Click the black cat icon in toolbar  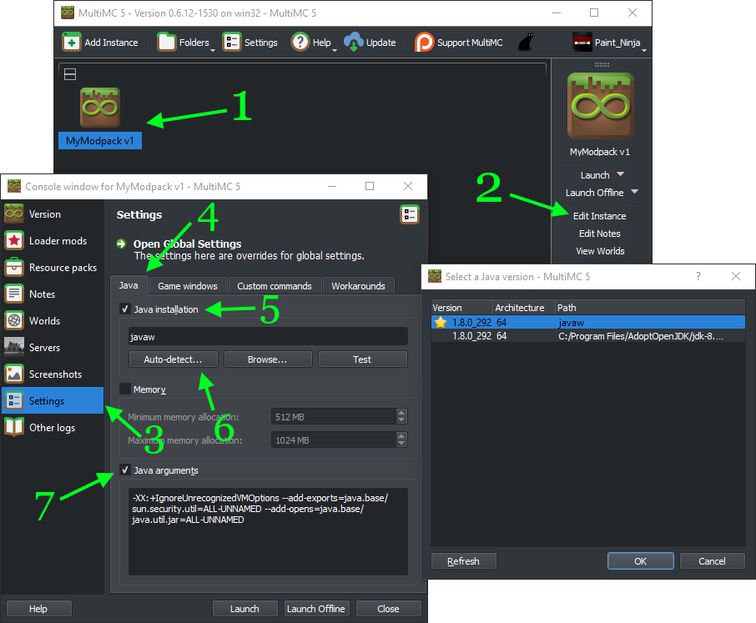point(526,43)
